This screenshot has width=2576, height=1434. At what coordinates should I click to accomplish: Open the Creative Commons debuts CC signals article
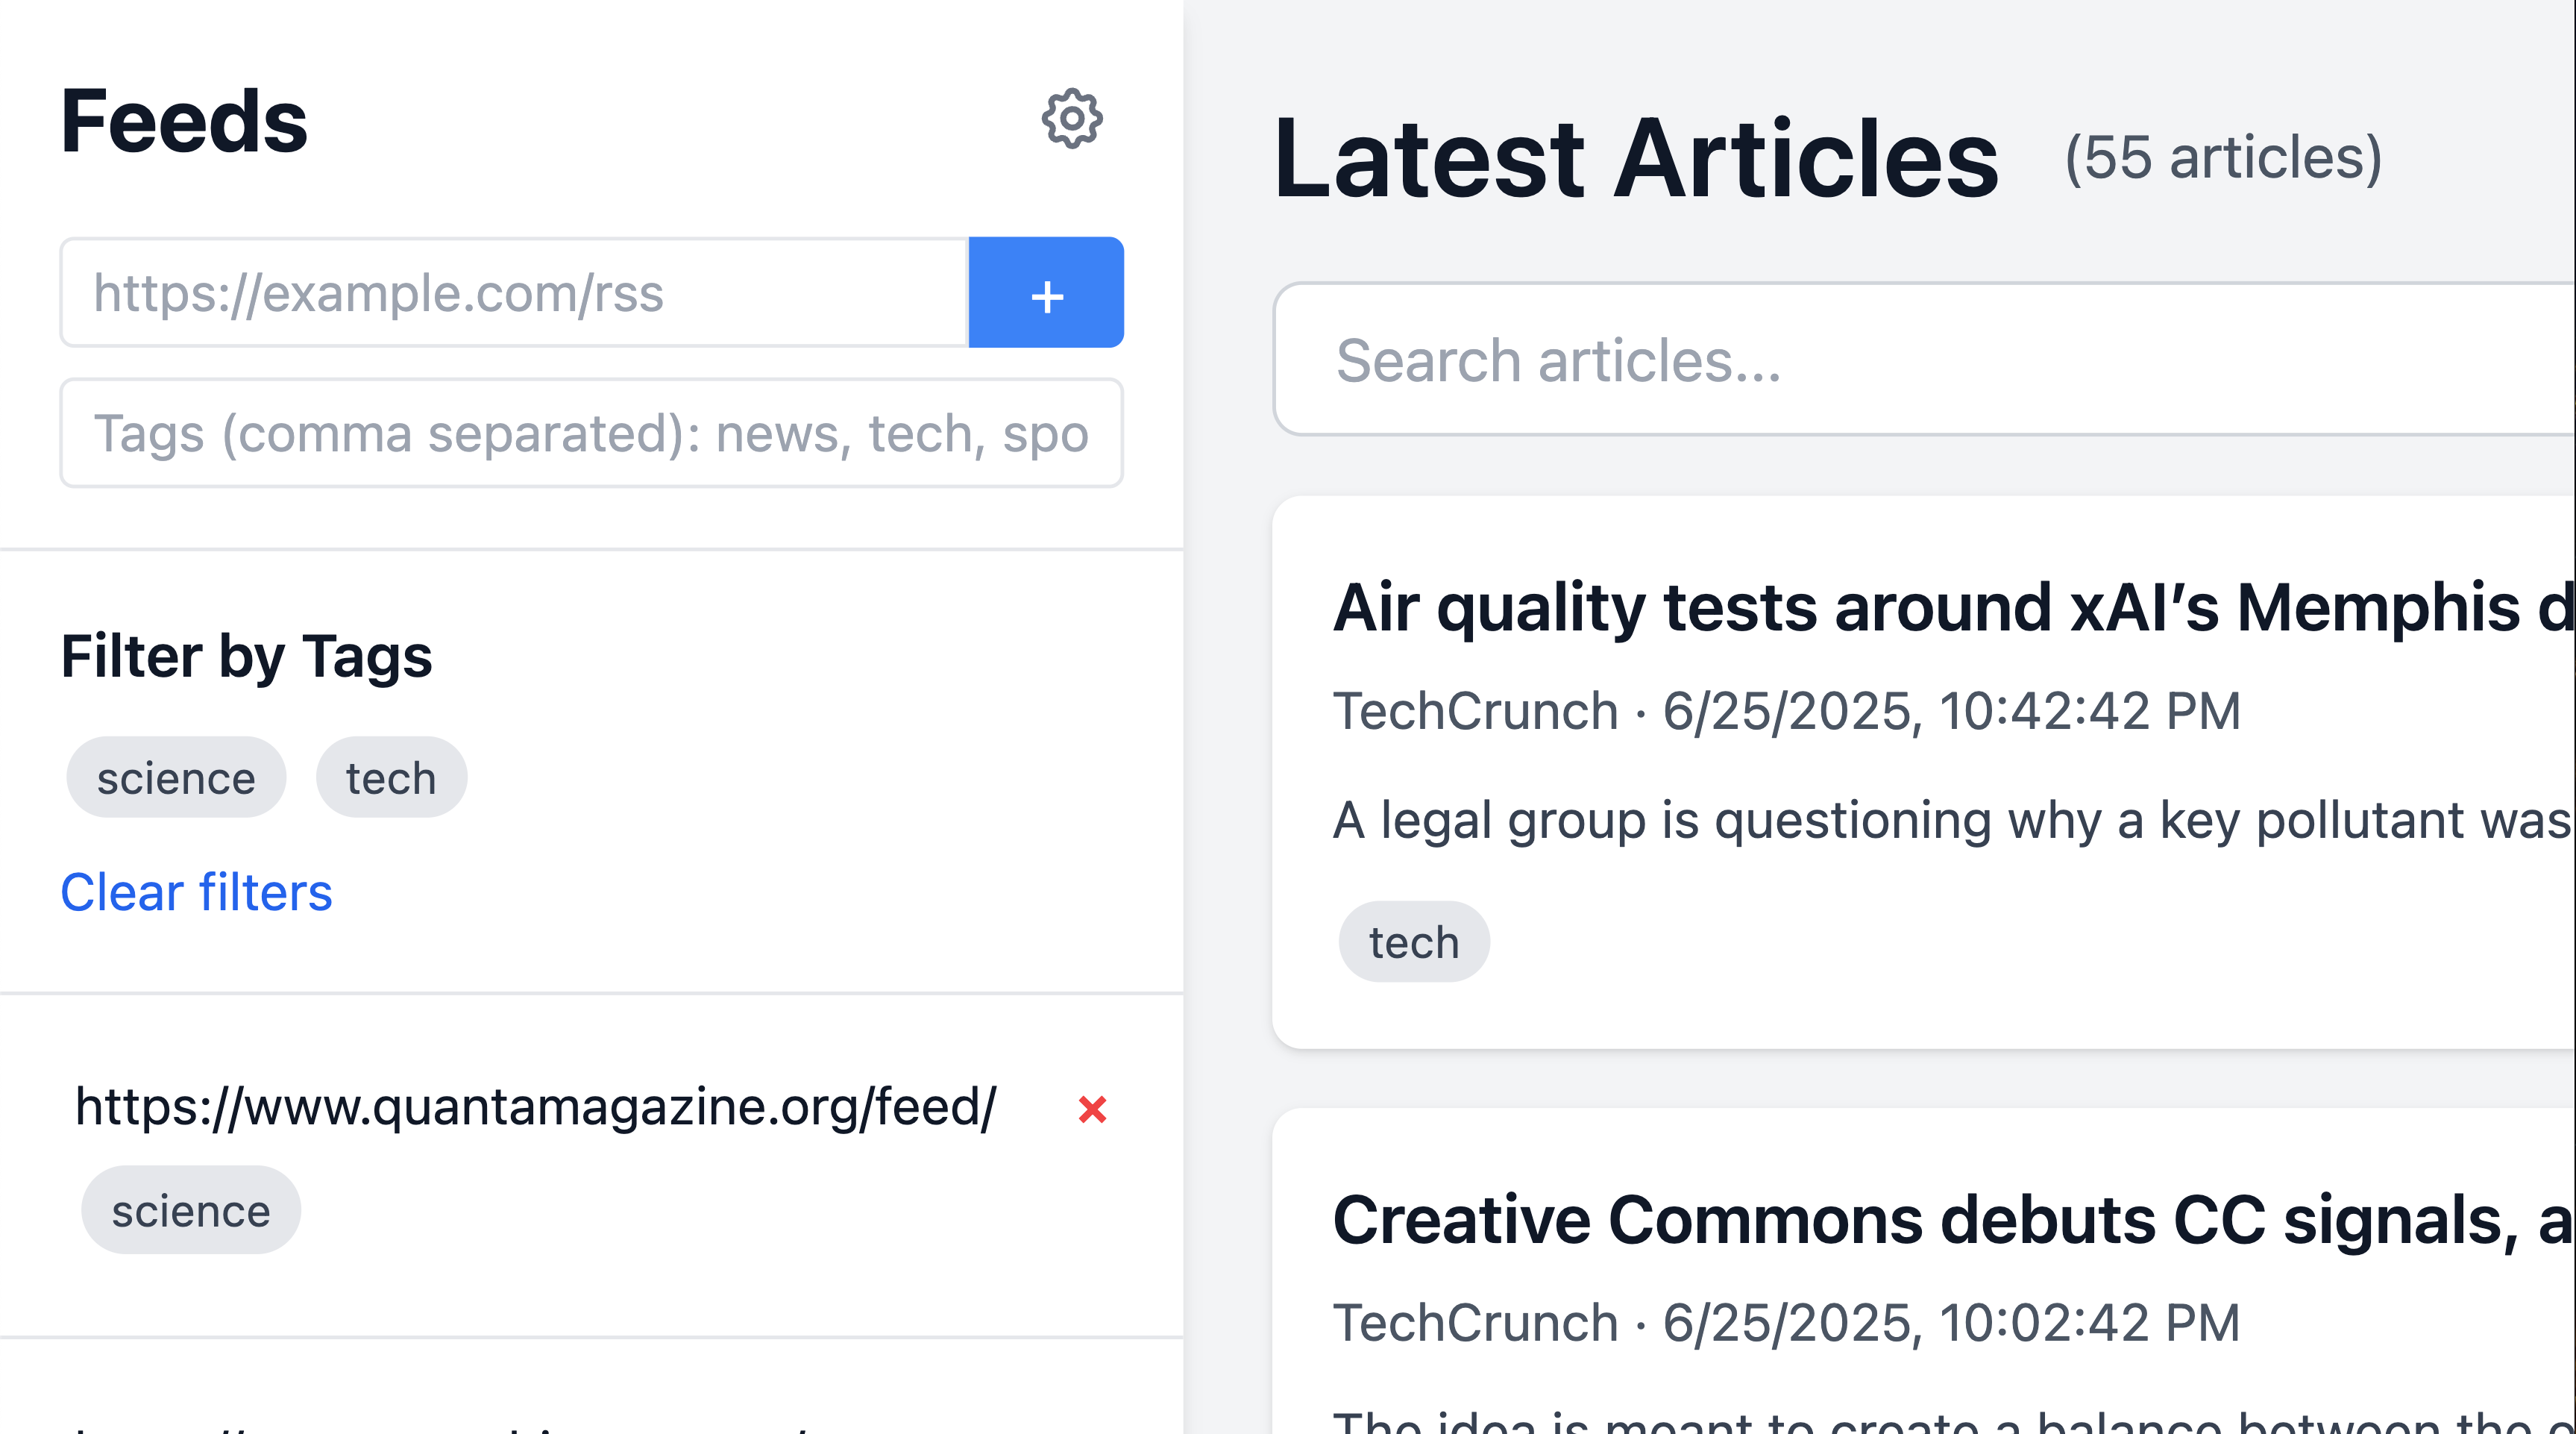(1953, 1220)
